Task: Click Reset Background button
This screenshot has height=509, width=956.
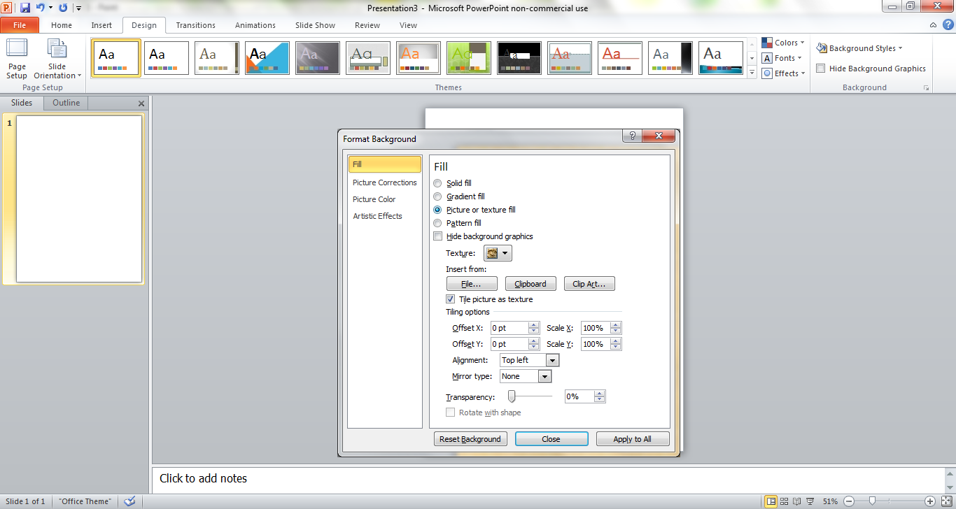Action: coord(470,439)
